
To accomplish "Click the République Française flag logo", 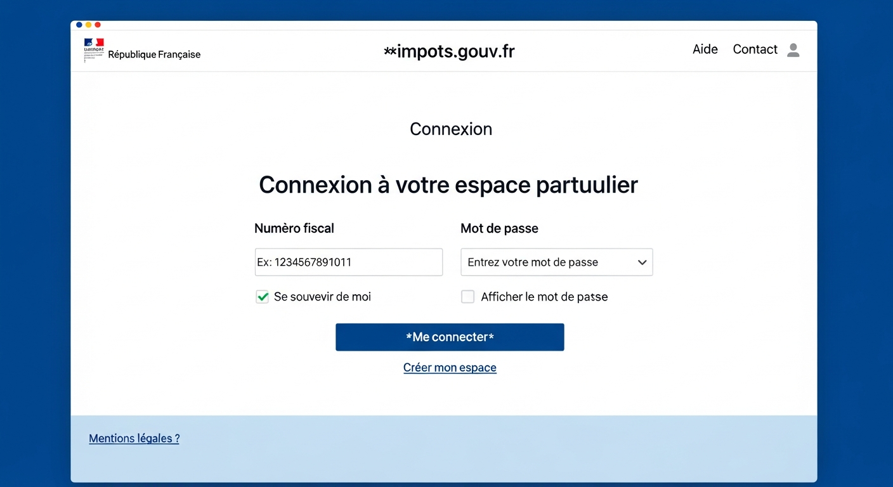I will pyautogui.click(x=93, y=46).
